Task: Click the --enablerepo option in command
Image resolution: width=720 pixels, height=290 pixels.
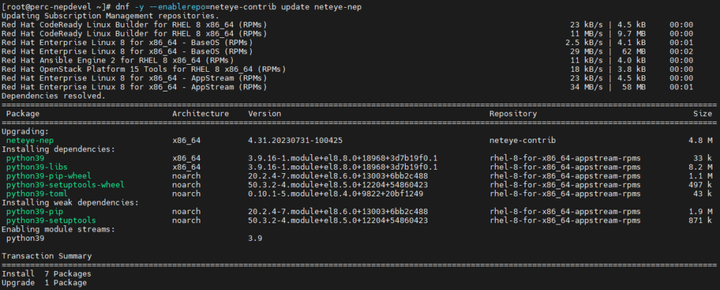Action: pos(179,7)
